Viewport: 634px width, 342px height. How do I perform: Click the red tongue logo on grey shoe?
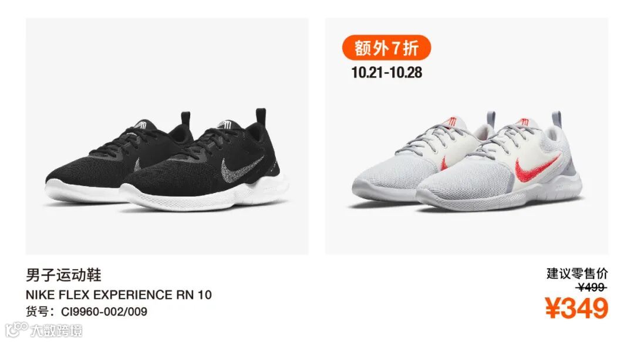coord(524,121)
